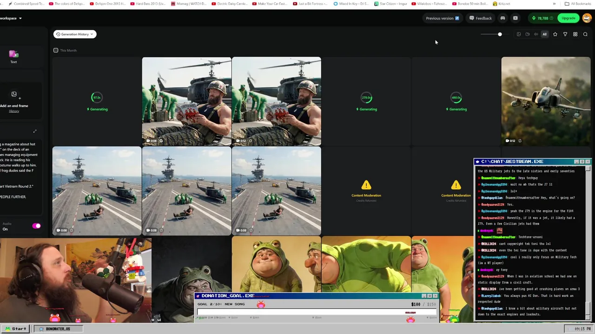Open the Combined Speed bookmark
Viewport: 595px width, 334px height.
pyautogui.click(x=26, y=4)
